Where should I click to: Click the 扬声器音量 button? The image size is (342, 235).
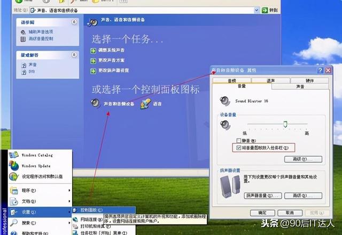click(x=263, y=196)
